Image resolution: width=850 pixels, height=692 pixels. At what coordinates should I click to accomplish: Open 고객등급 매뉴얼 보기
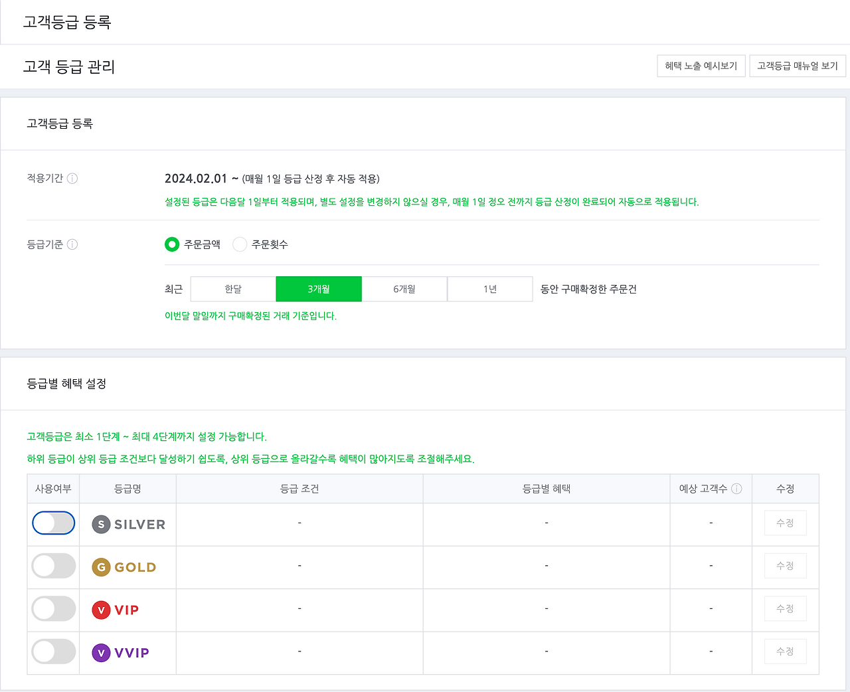[x=798, y=66]
